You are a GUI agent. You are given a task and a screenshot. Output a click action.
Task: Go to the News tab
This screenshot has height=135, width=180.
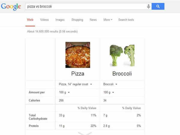pos(93,20)
